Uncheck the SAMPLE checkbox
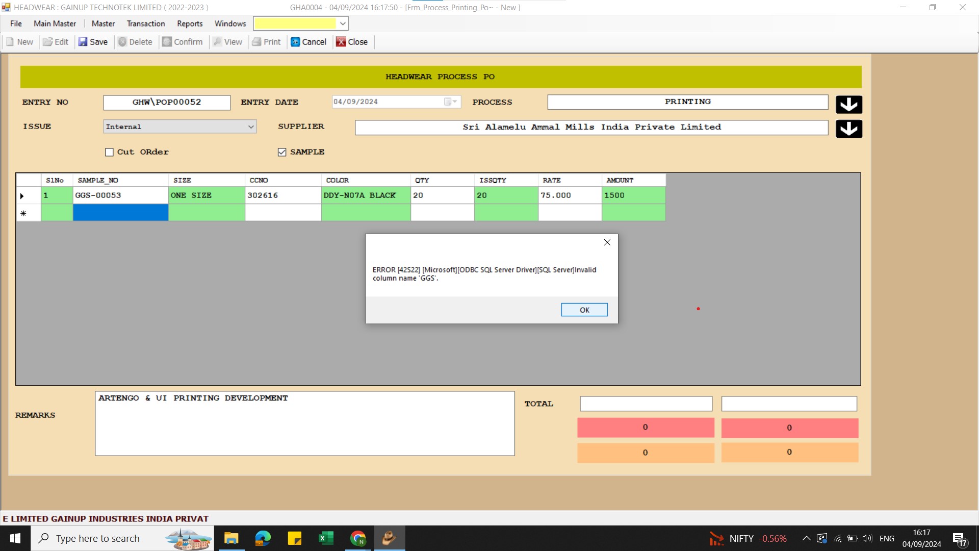This screenshot has height=551, width=979. click(x=282, y=152)
